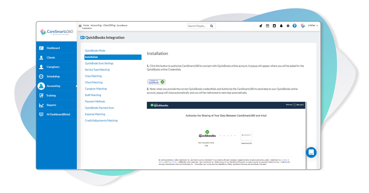
Task: Click the Client Billing breadcrumb link
Action: [109, 25]
